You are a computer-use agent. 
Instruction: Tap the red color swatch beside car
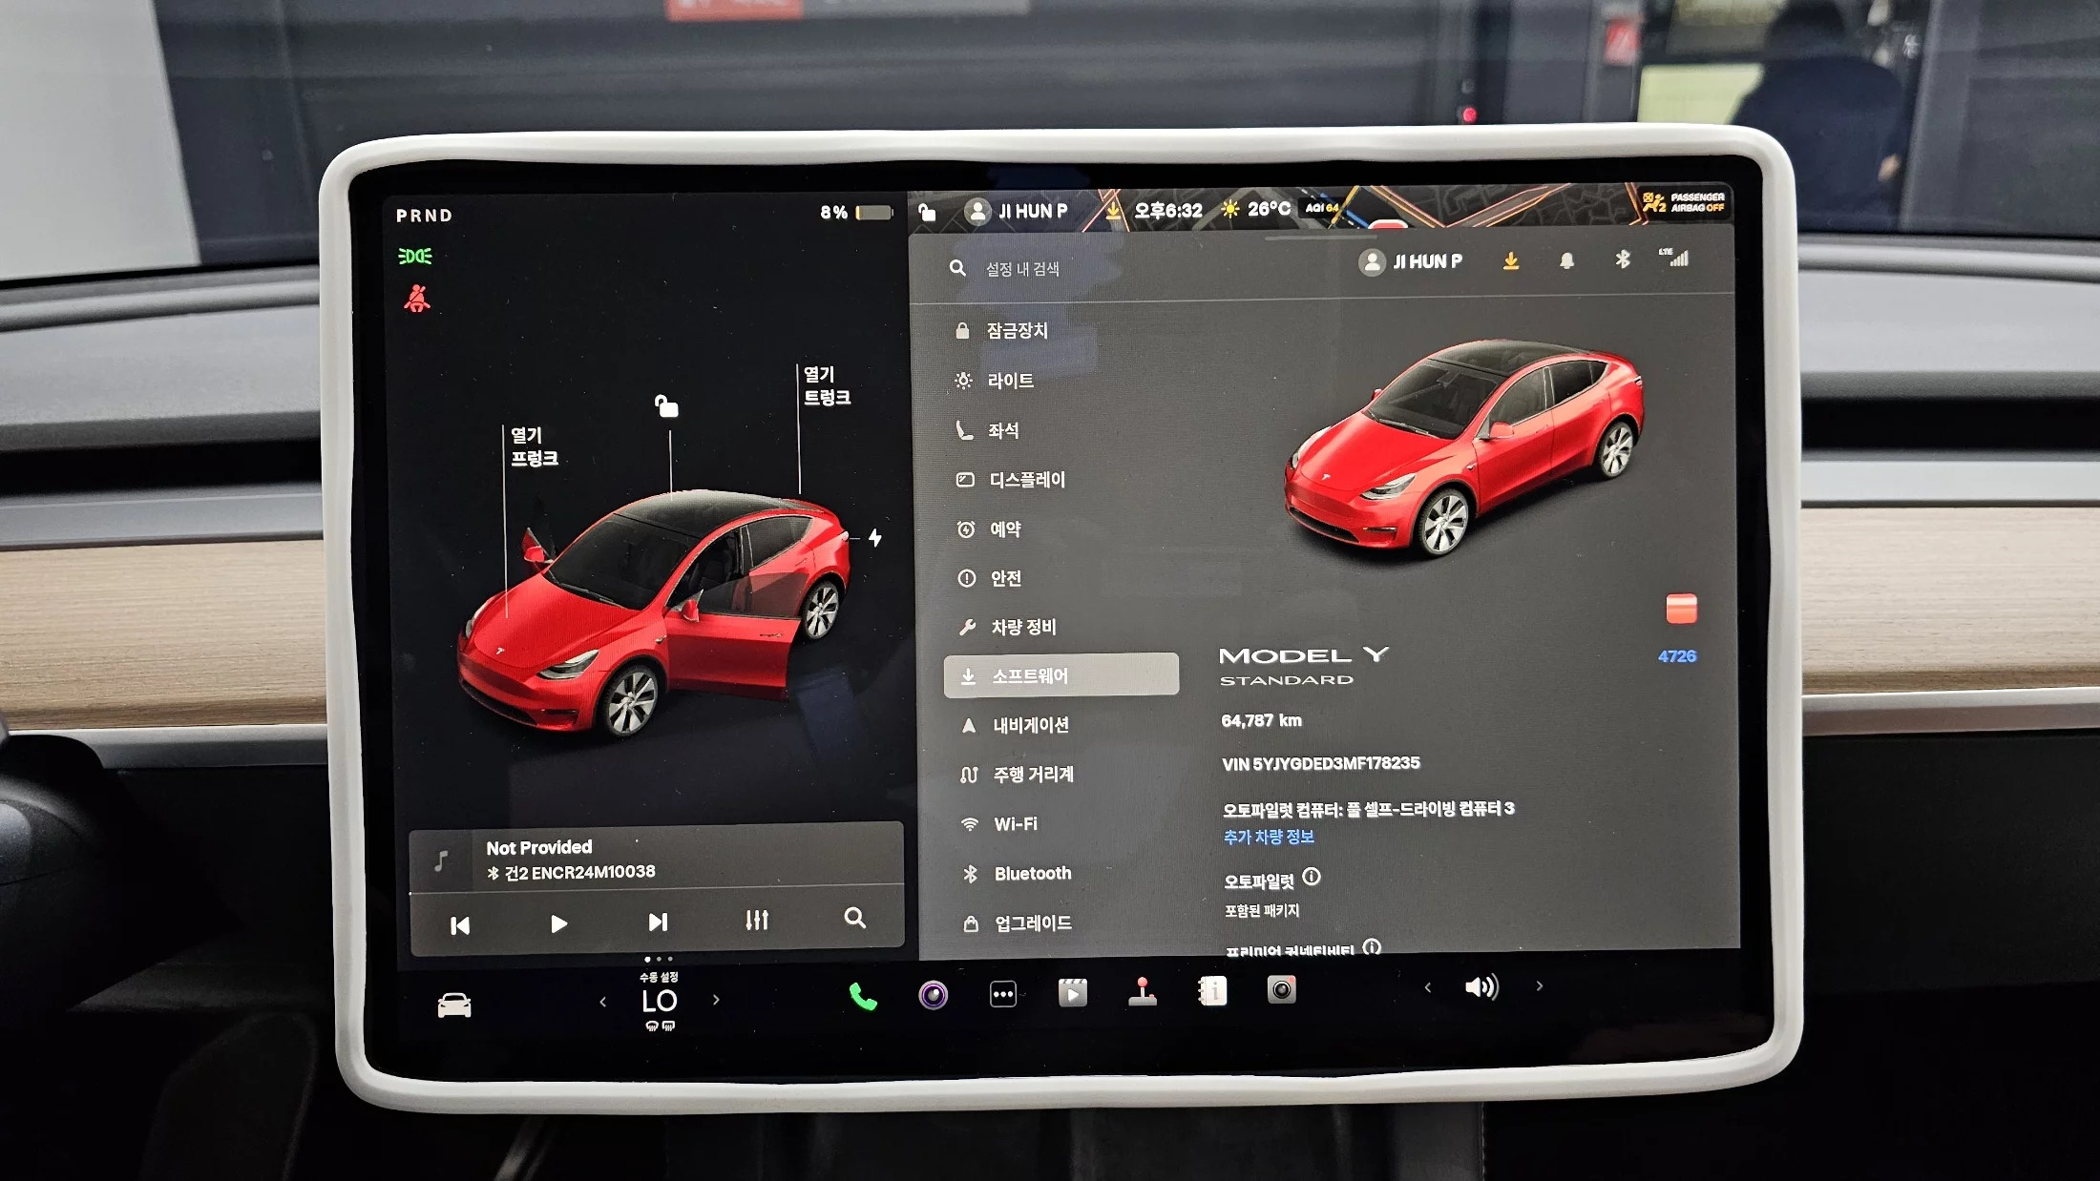click(1680, 609)
